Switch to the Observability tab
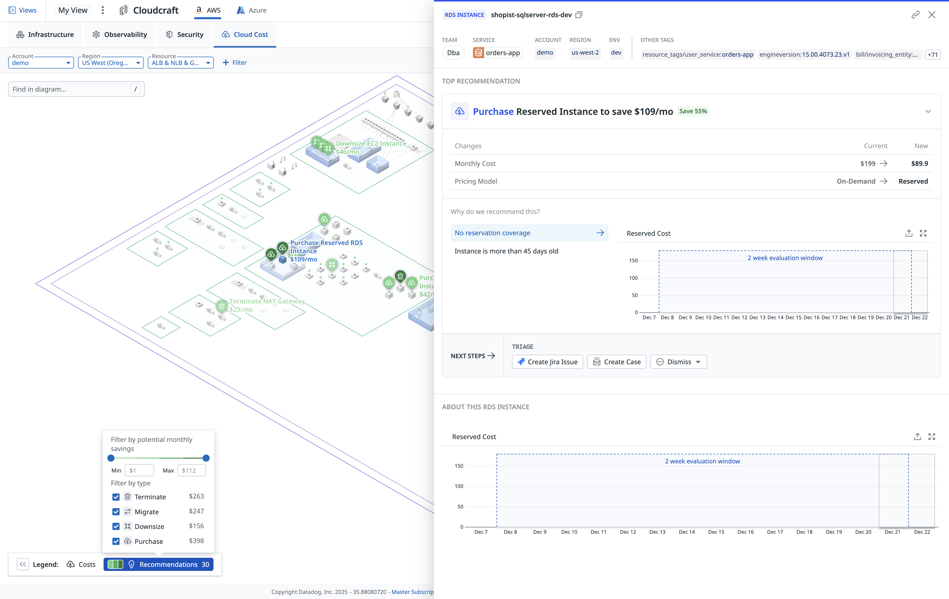The image size is (949, 599). point(120,35)
